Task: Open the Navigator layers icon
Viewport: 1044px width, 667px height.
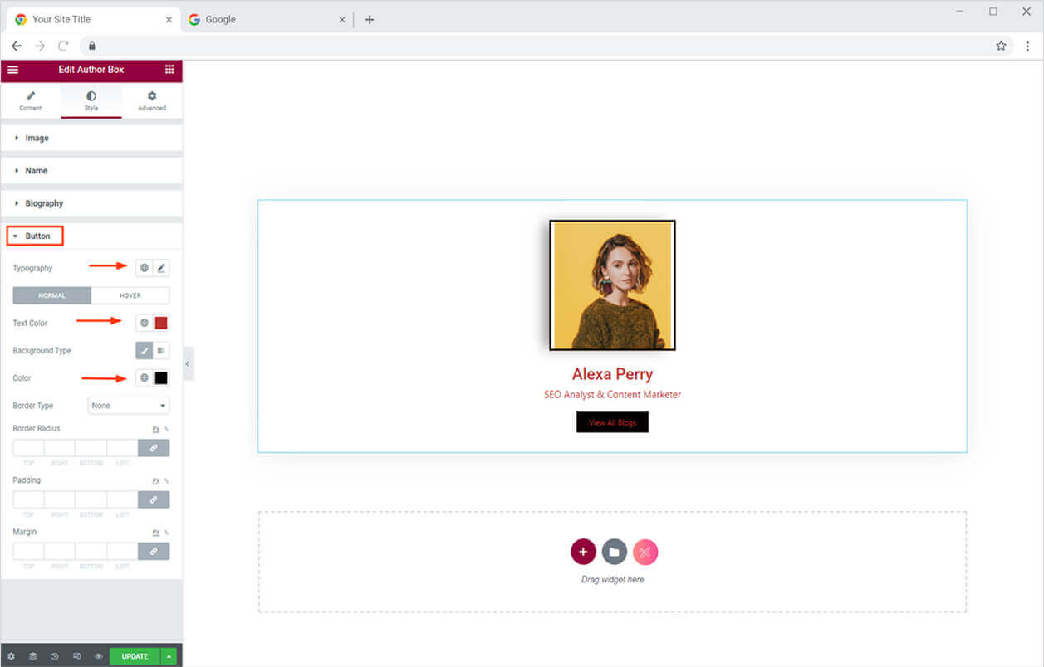Action: click(x=33, y=656)
